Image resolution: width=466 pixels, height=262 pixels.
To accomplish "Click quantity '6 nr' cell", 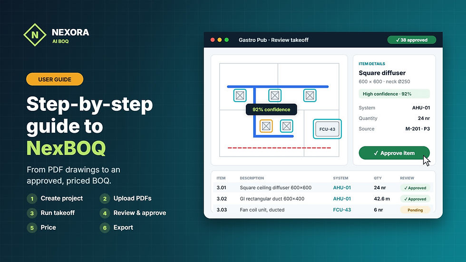I will click(379, 210).
